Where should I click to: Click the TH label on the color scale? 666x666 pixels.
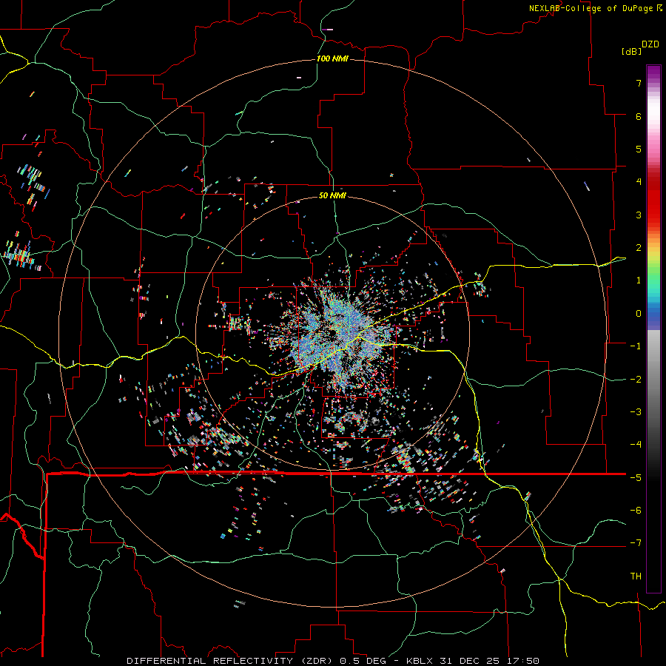coord(636,576)
